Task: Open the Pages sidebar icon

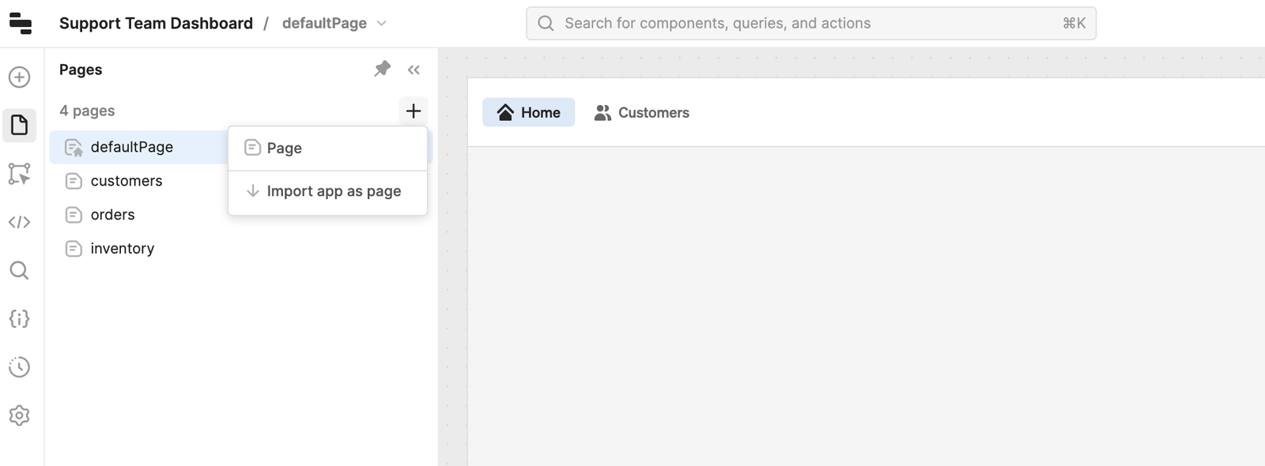Action: pyautogui.click(x=20, y=125)
